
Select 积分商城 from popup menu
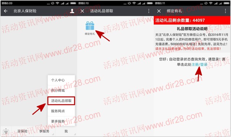tap(61, 91)
